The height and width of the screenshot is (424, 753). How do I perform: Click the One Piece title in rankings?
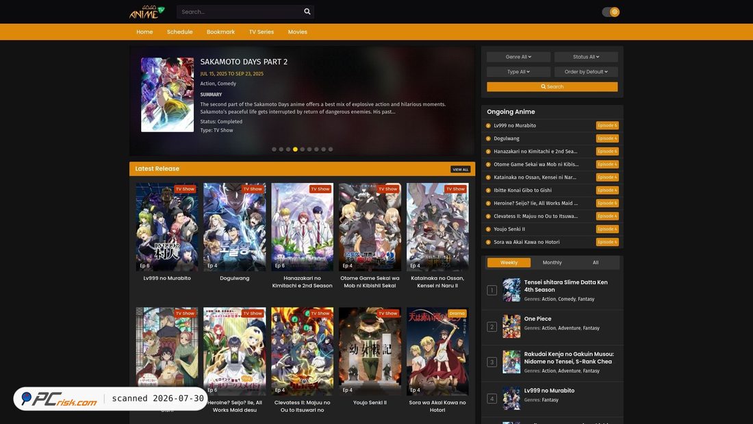coord(538,319)
